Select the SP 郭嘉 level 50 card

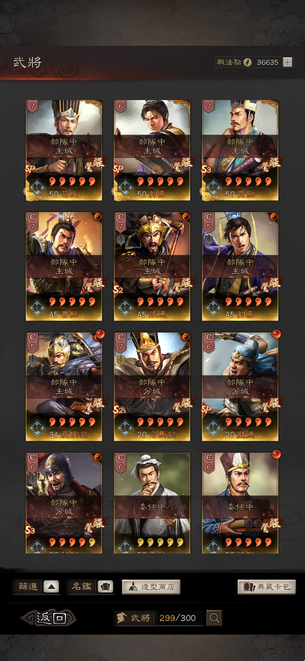pyautogui.click(x=152, y=150)
